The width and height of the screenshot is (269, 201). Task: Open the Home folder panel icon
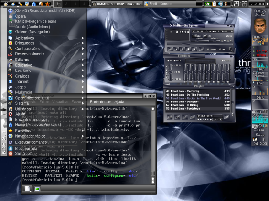tap(34, 4)
